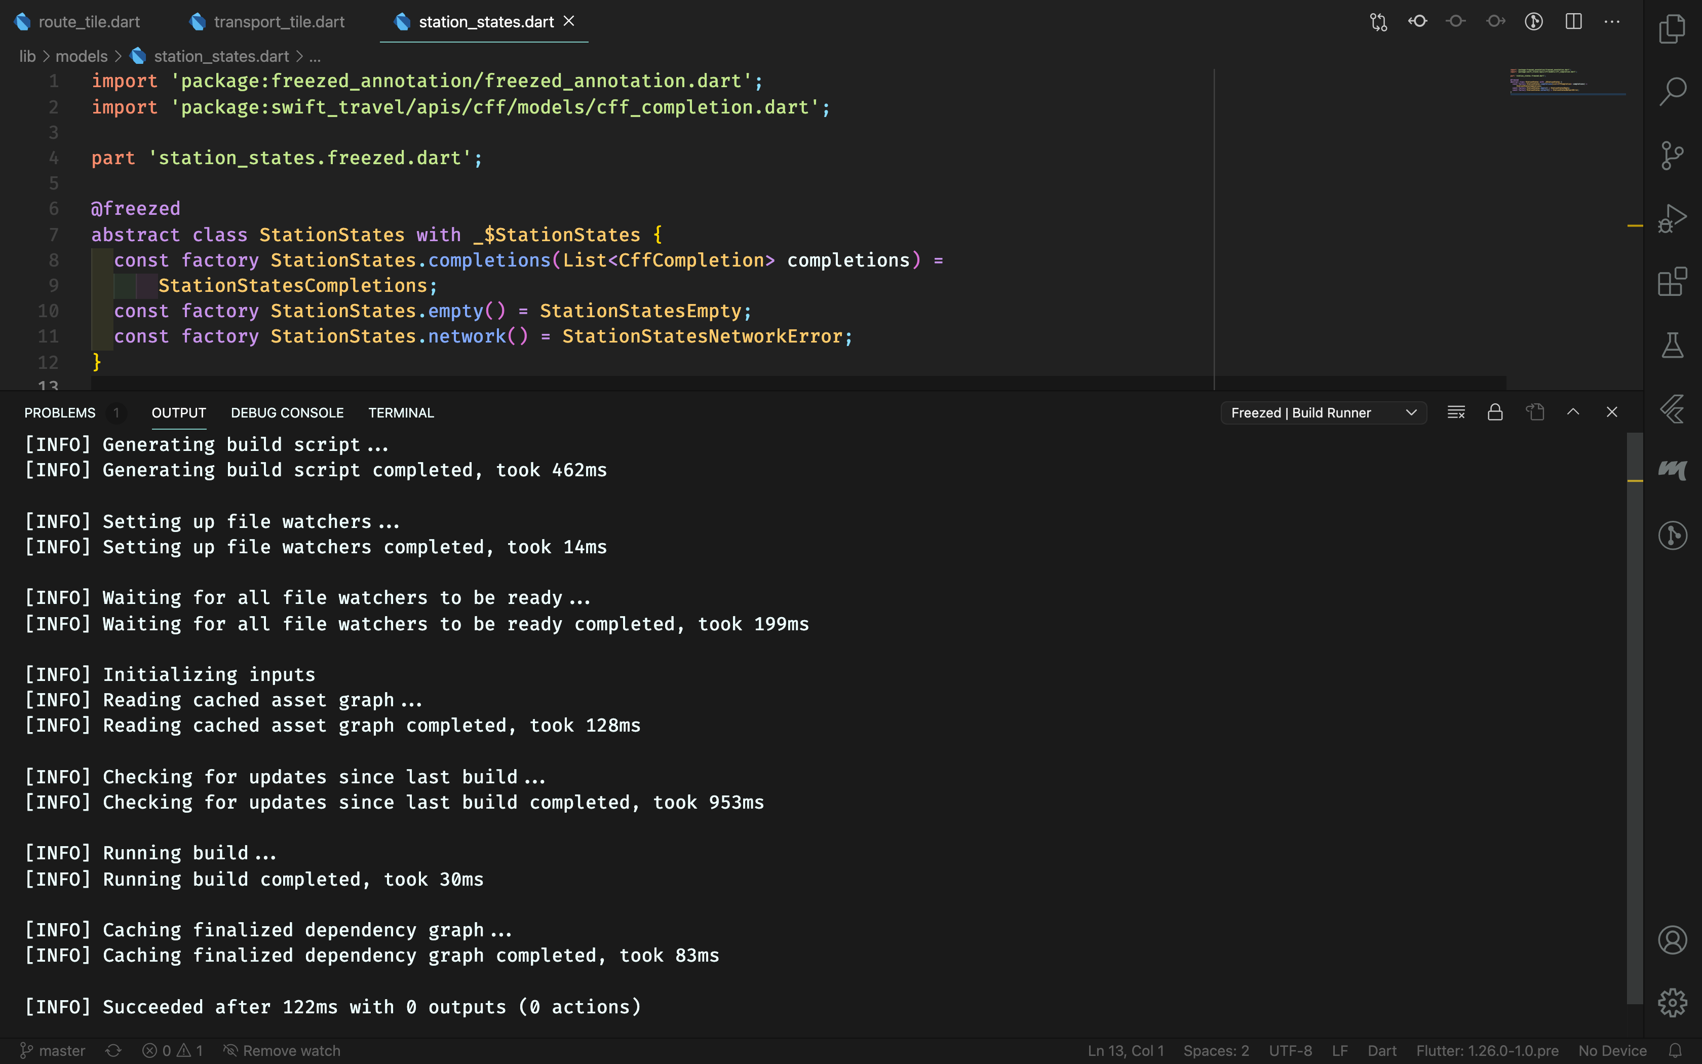Maximize the panel with the chevron up
The width and height of the screenshot is (1702, 1064).
click(x=1573, y=412)
